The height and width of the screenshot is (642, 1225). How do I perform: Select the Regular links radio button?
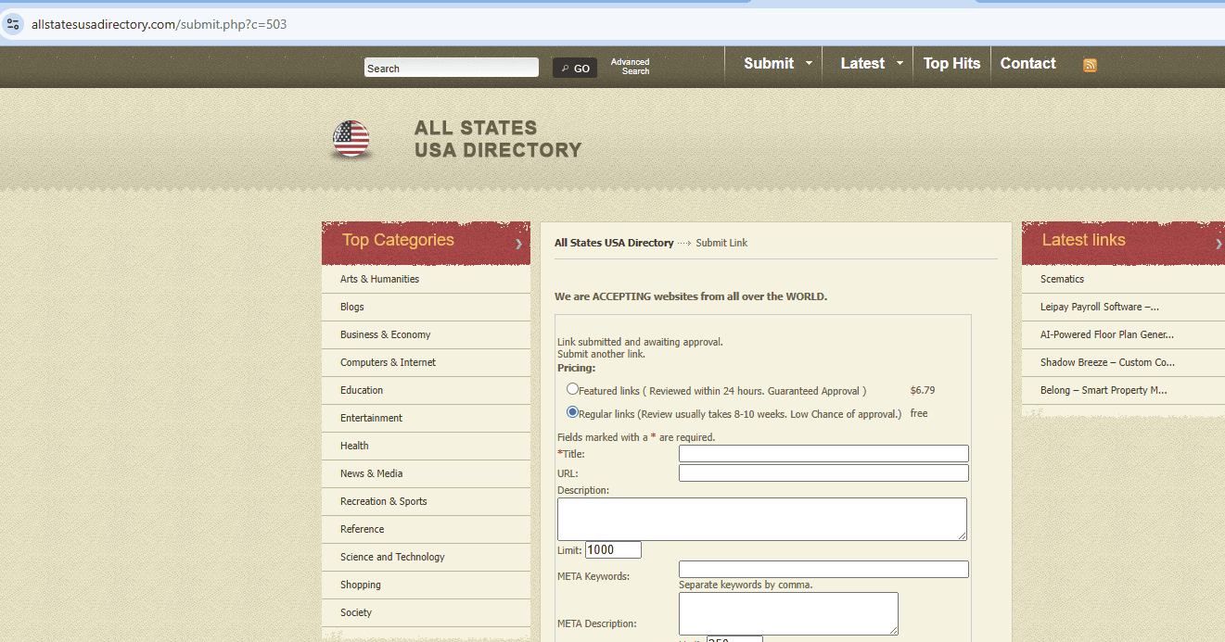pos(573,412)
